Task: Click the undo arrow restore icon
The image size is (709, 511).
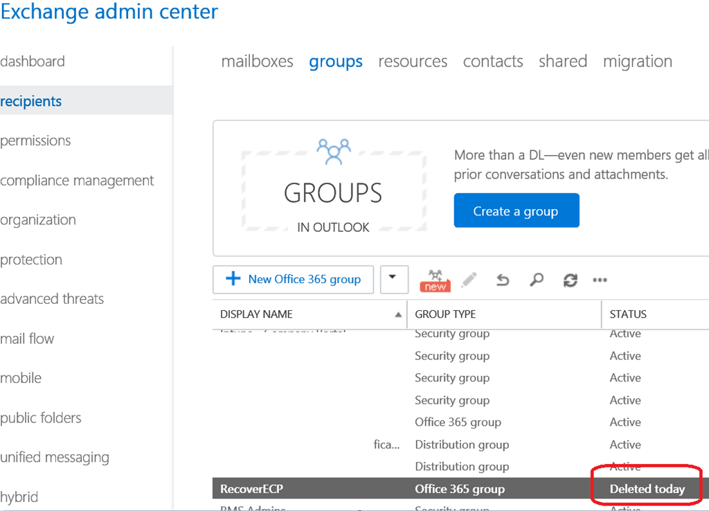Action: coord(503,280)
